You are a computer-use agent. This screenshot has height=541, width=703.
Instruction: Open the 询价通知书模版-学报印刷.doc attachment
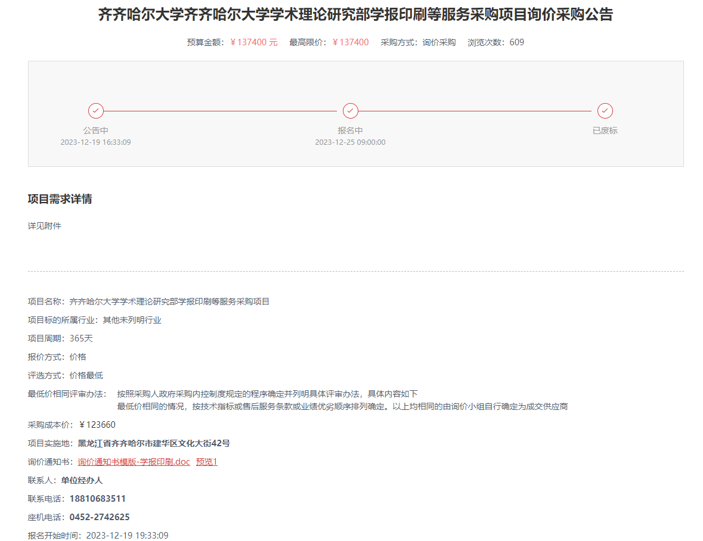pos(134,462)
